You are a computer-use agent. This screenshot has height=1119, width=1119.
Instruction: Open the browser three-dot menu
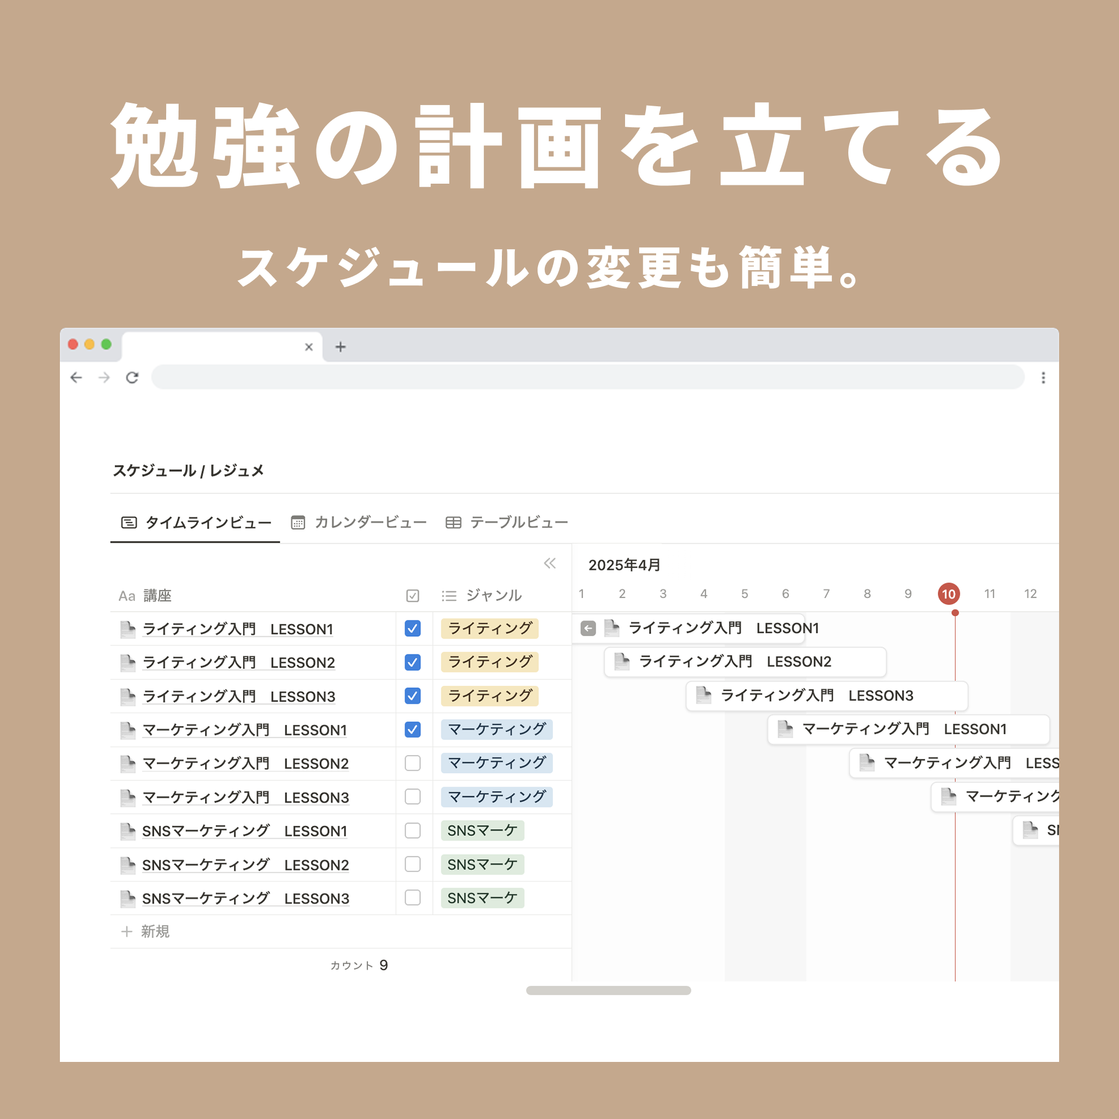pyautogui.click(x=1043, y=378)
